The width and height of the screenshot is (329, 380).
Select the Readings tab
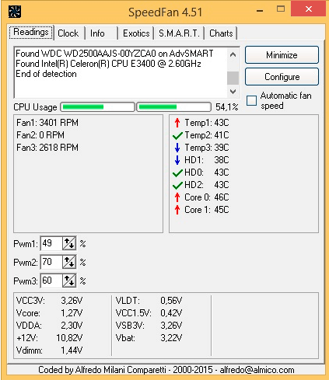click(x=31, y=33)
